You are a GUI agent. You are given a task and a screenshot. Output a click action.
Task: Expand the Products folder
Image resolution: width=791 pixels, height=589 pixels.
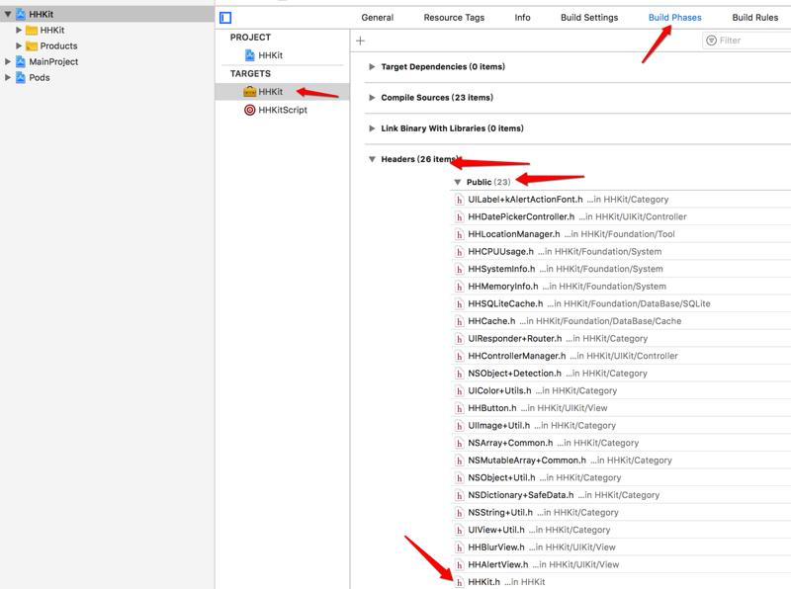[x=19, y=45]
